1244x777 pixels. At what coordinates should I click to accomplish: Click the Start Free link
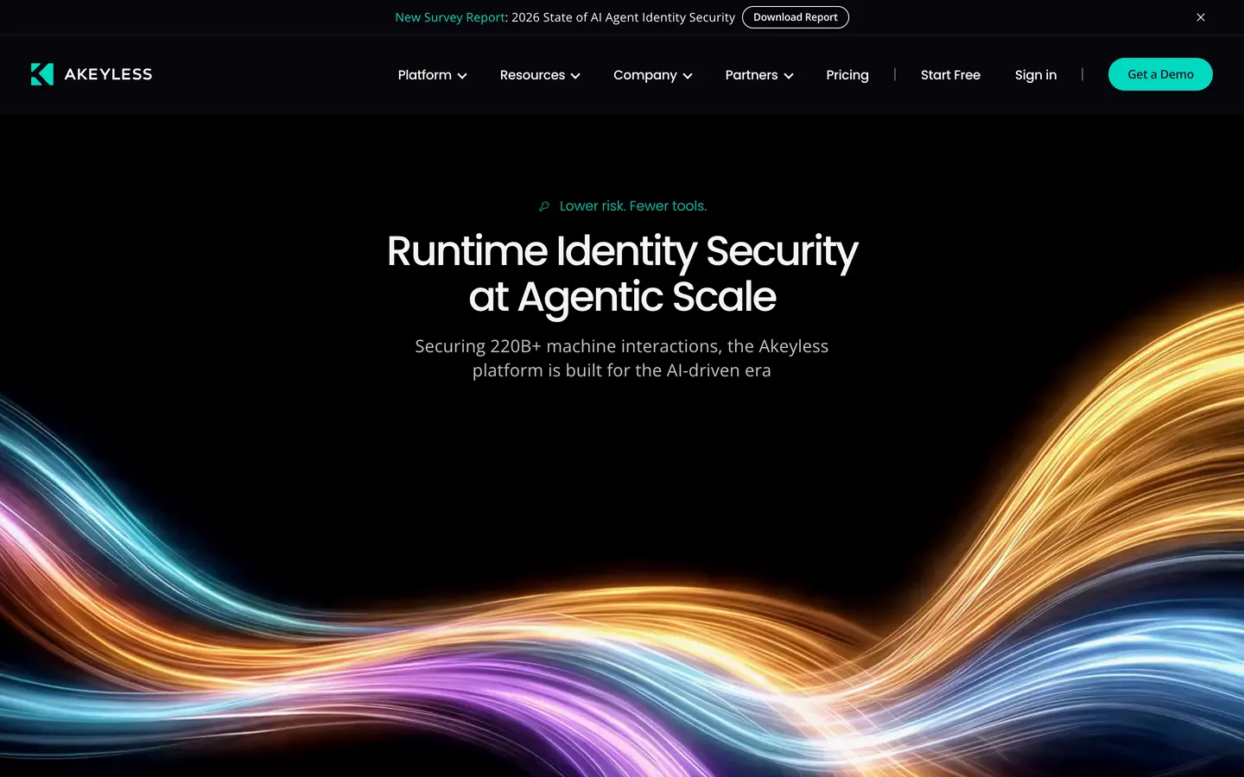950,75
